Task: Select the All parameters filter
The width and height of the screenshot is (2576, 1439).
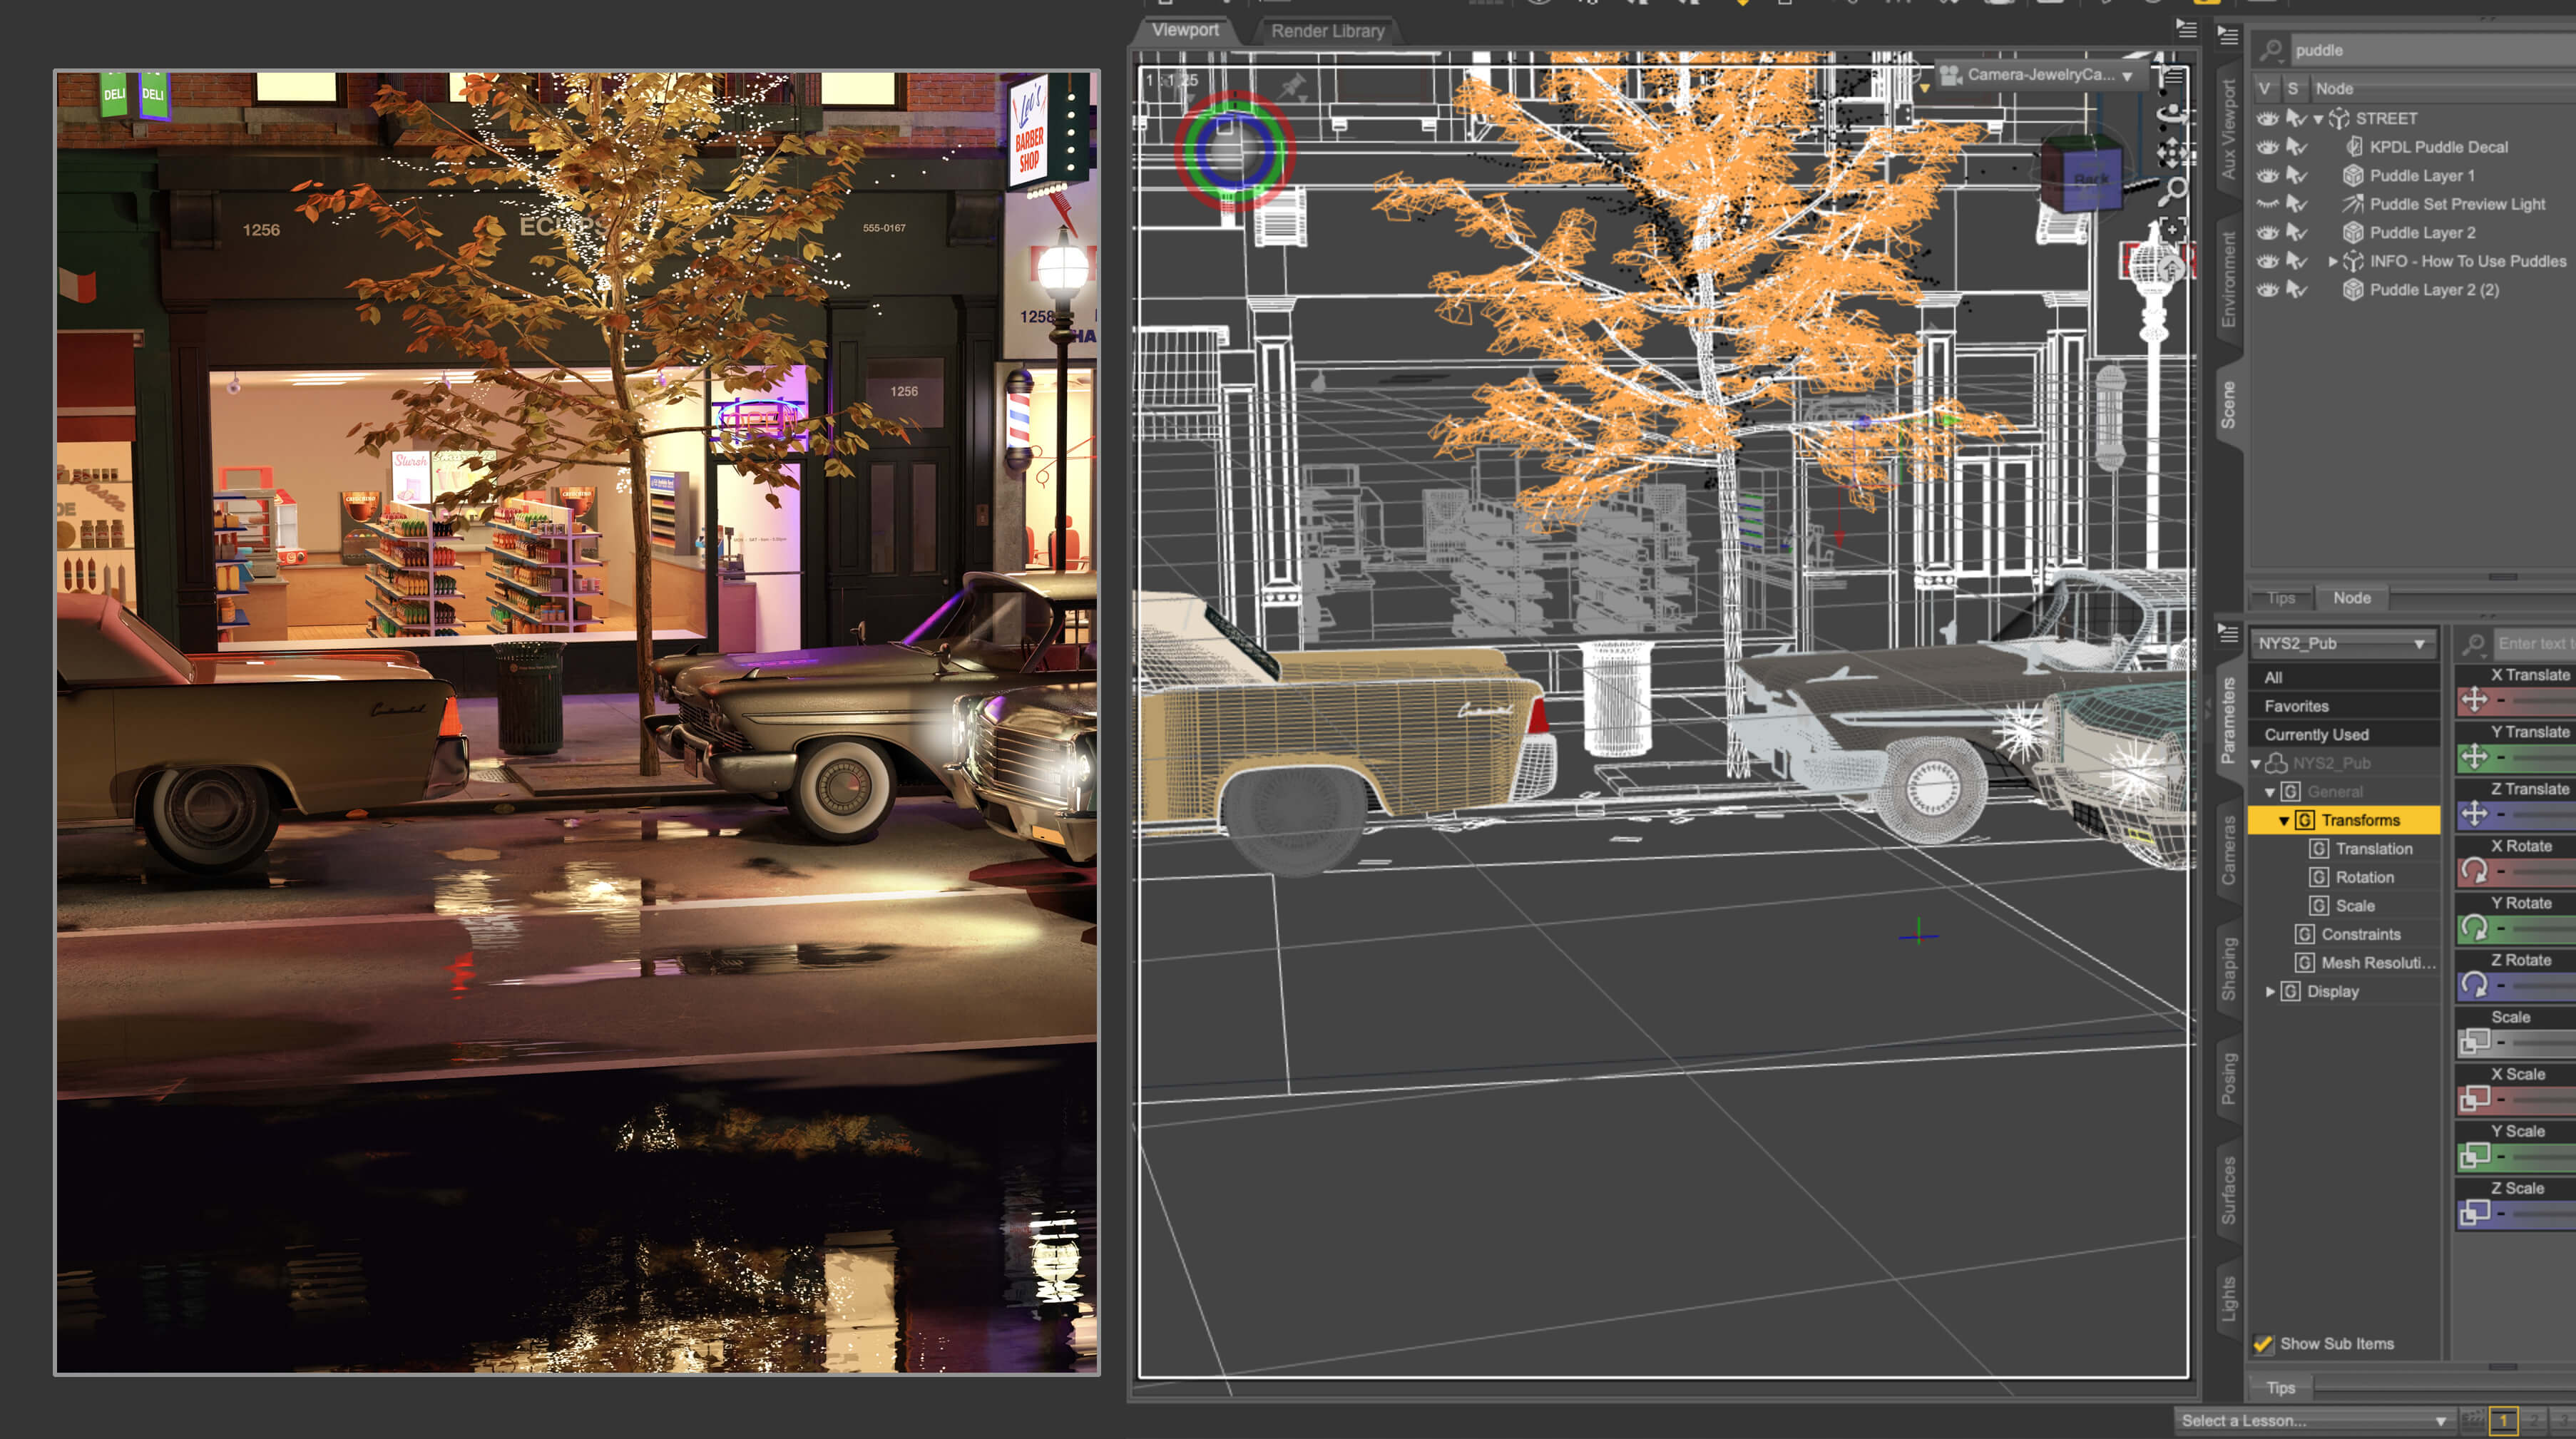Action: point(2343,677)
